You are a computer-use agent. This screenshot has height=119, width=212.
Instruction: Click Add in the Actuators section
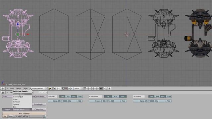[169, 101]
